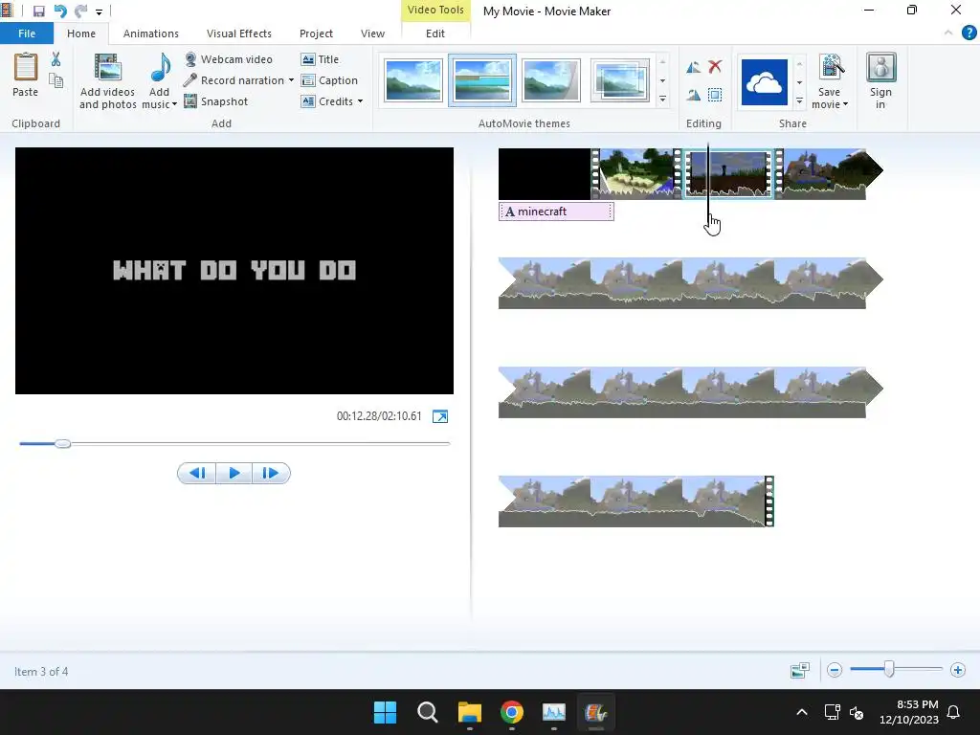Select the third AutoMovie theme thumbnail
980x735 pixels.
[550, 80]
